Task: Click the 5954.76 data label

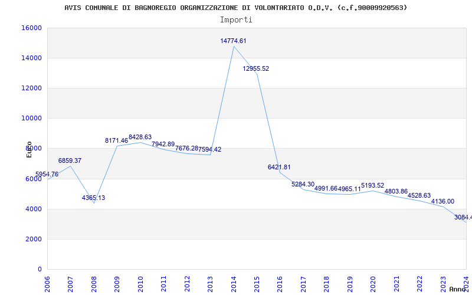Action: pos(47,174)
